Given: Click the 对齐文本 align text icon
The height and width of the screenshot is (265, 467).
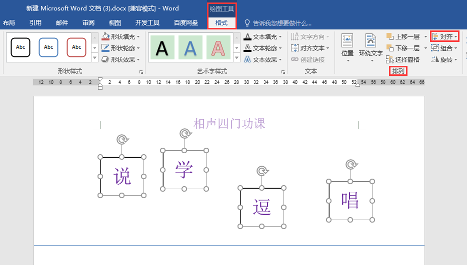Looking at the screenshot, I should [x=294, y=48].
